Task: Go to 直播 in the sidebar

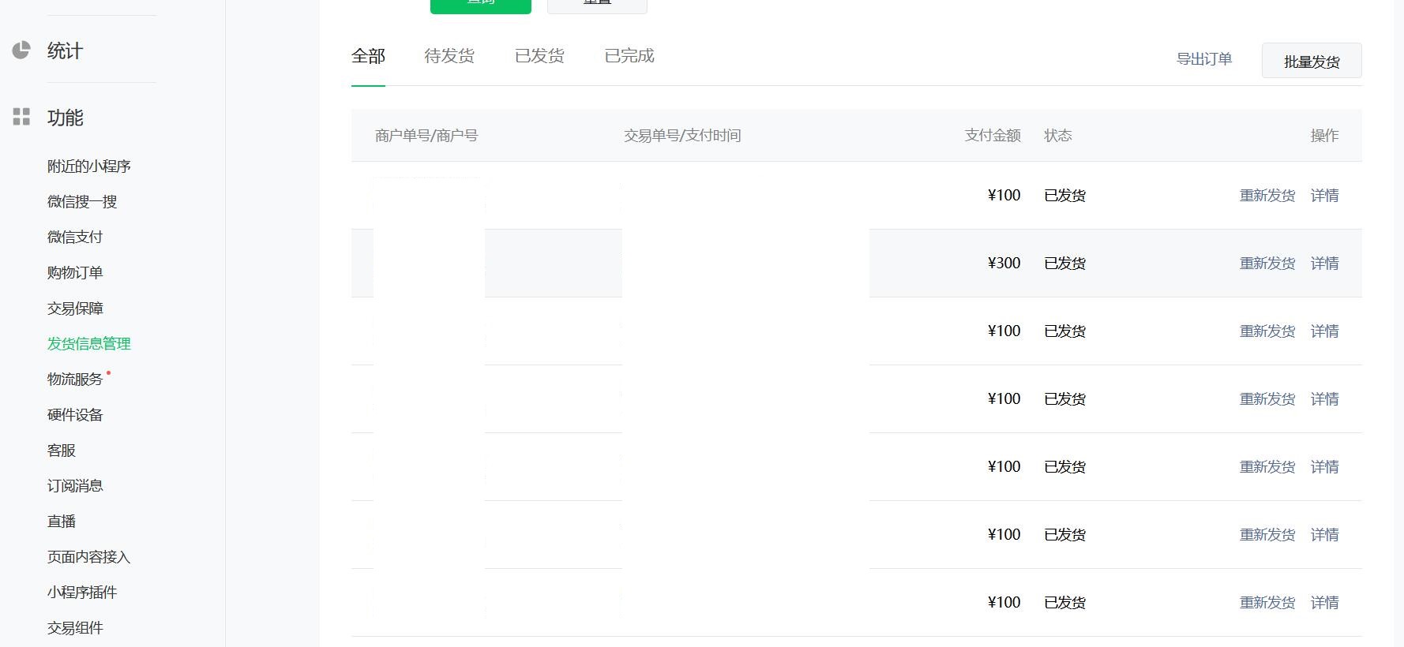Action: [62, 522]
